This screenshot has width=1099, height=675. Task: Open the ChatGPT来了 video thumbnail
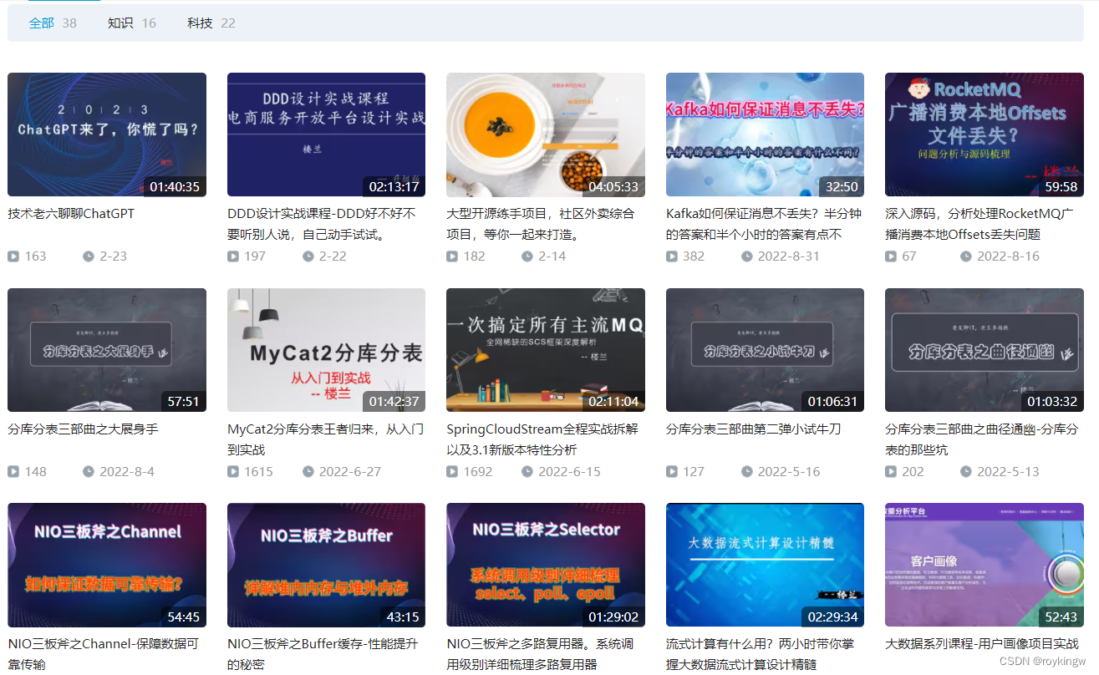[107, 134]
